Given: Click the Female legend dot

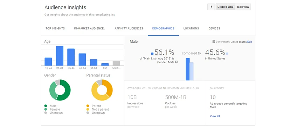Looking at the screenshot, I should click(46, 109).
